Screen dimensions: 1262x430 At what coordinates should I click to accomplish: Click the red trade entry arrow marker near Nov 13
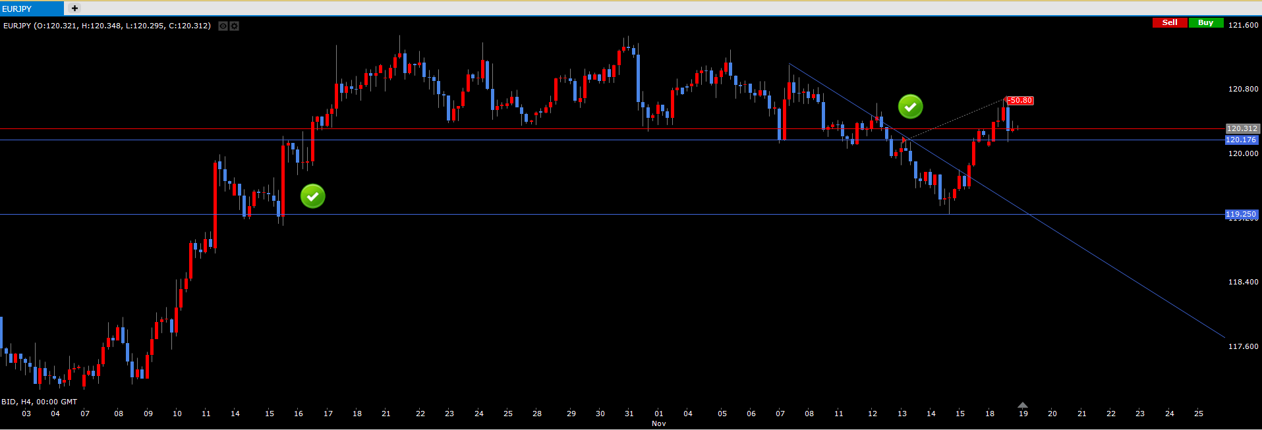903,140
